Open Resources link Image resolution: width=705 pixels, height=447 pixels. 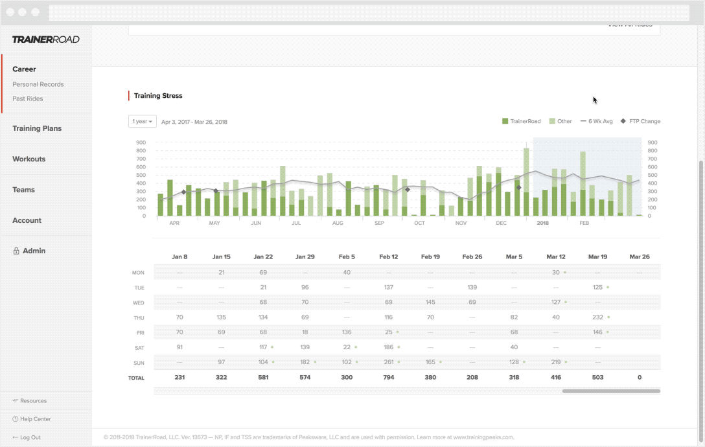[x=33, y=401]
